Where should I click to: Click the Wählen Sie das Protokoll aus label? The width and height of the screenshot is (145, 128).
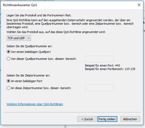click(56, 32)
